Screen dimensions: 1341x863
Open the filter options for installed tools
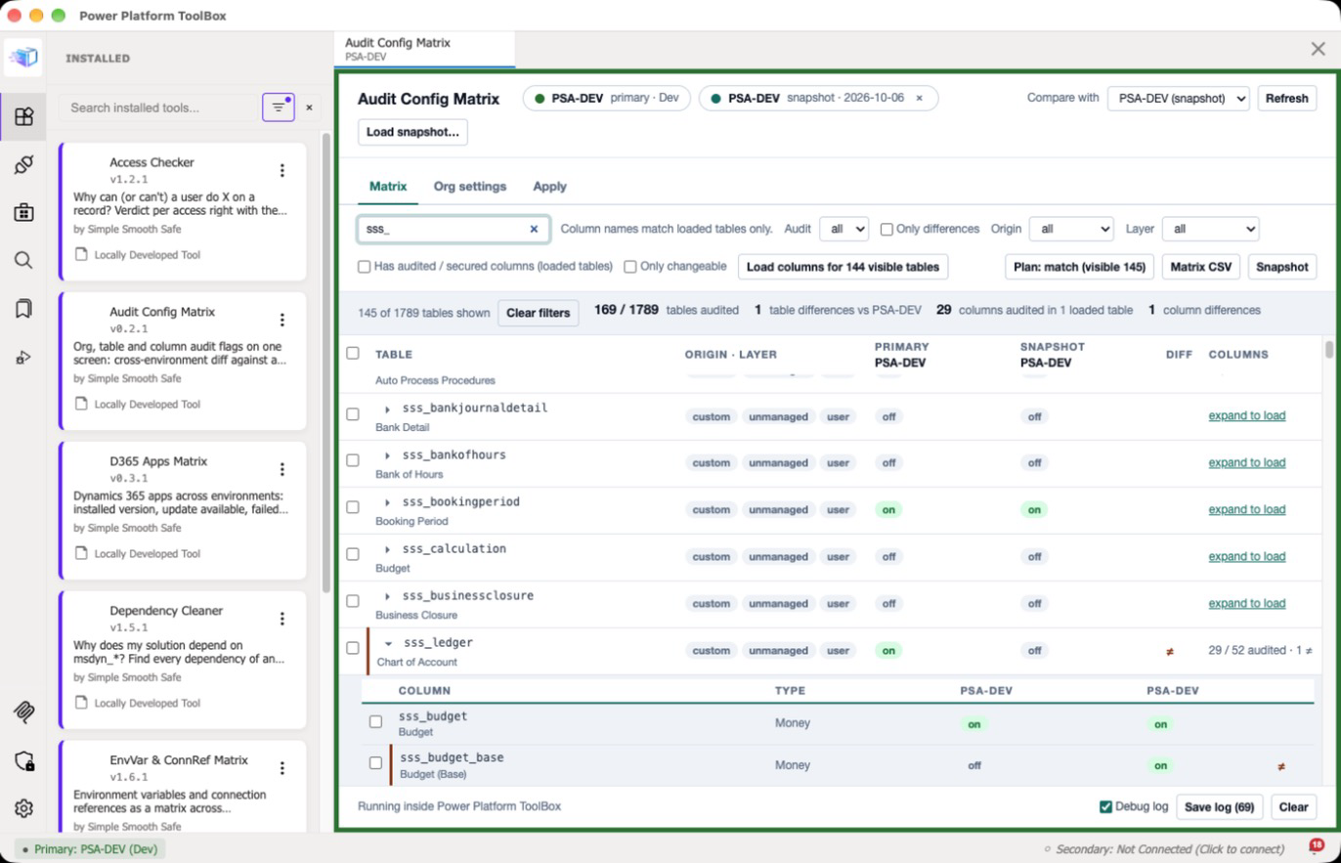[x=279, y=108]
